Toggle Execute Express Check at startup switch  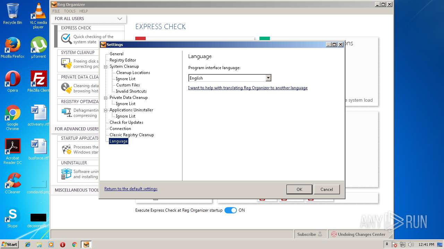coord(230,210)
